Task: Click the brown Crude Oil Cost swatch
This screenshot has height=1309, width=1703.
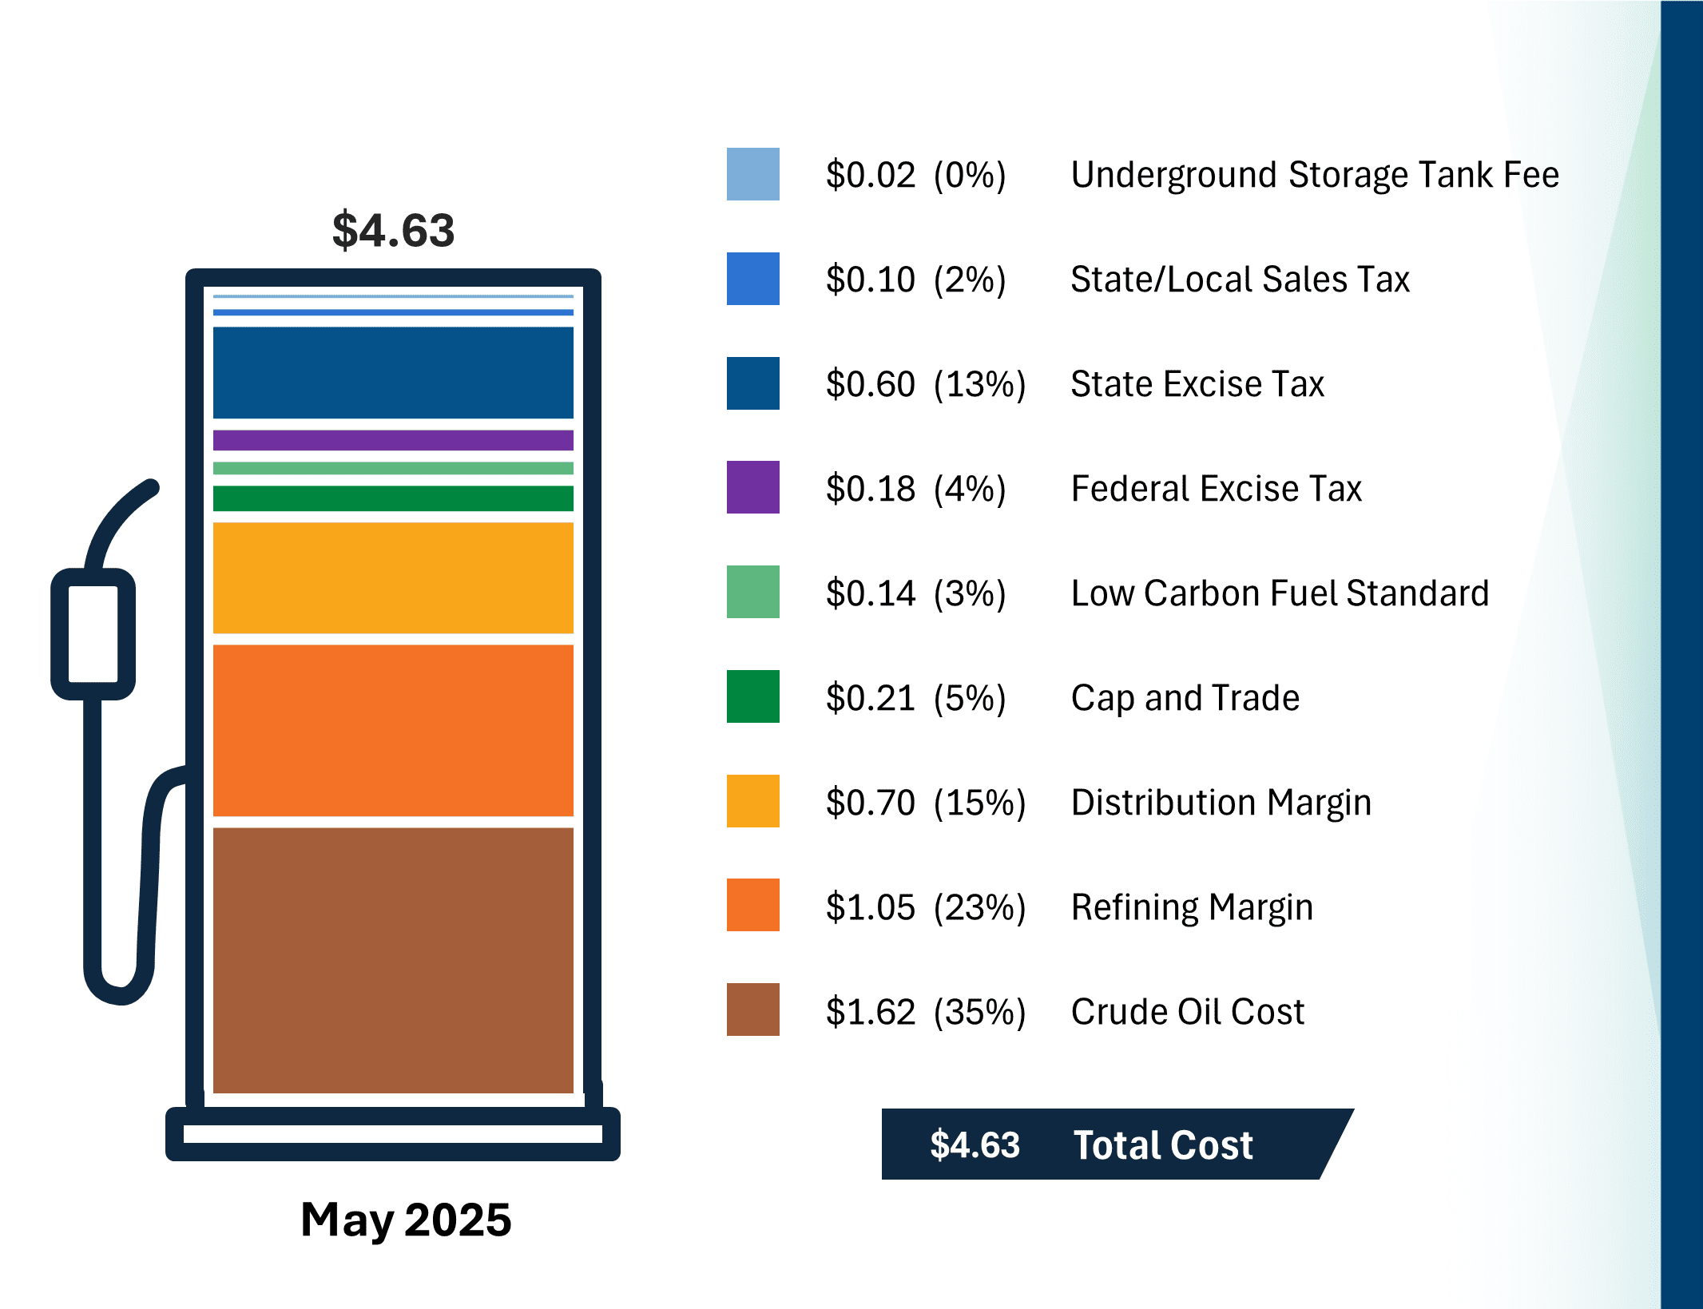Action: [x=752, y=1010]
